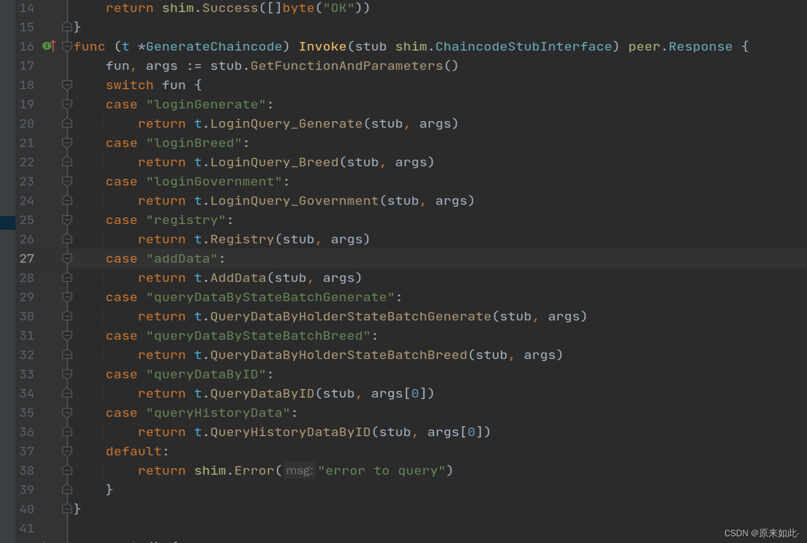Click the Success call on line 14
The image size is (807, 543).
tap(230, 8)
